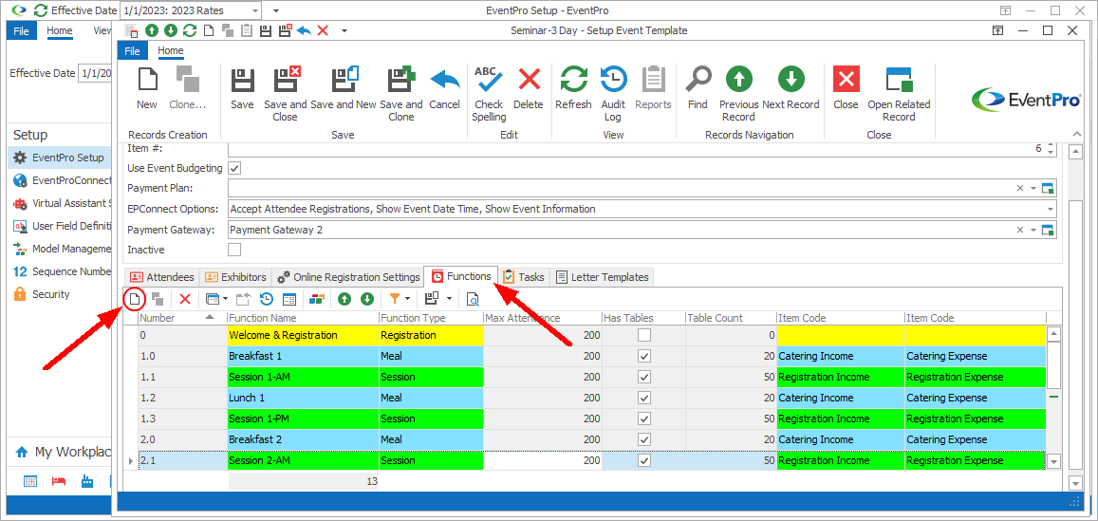Click Open Related Record in ribbon

[x=899, y=93]
